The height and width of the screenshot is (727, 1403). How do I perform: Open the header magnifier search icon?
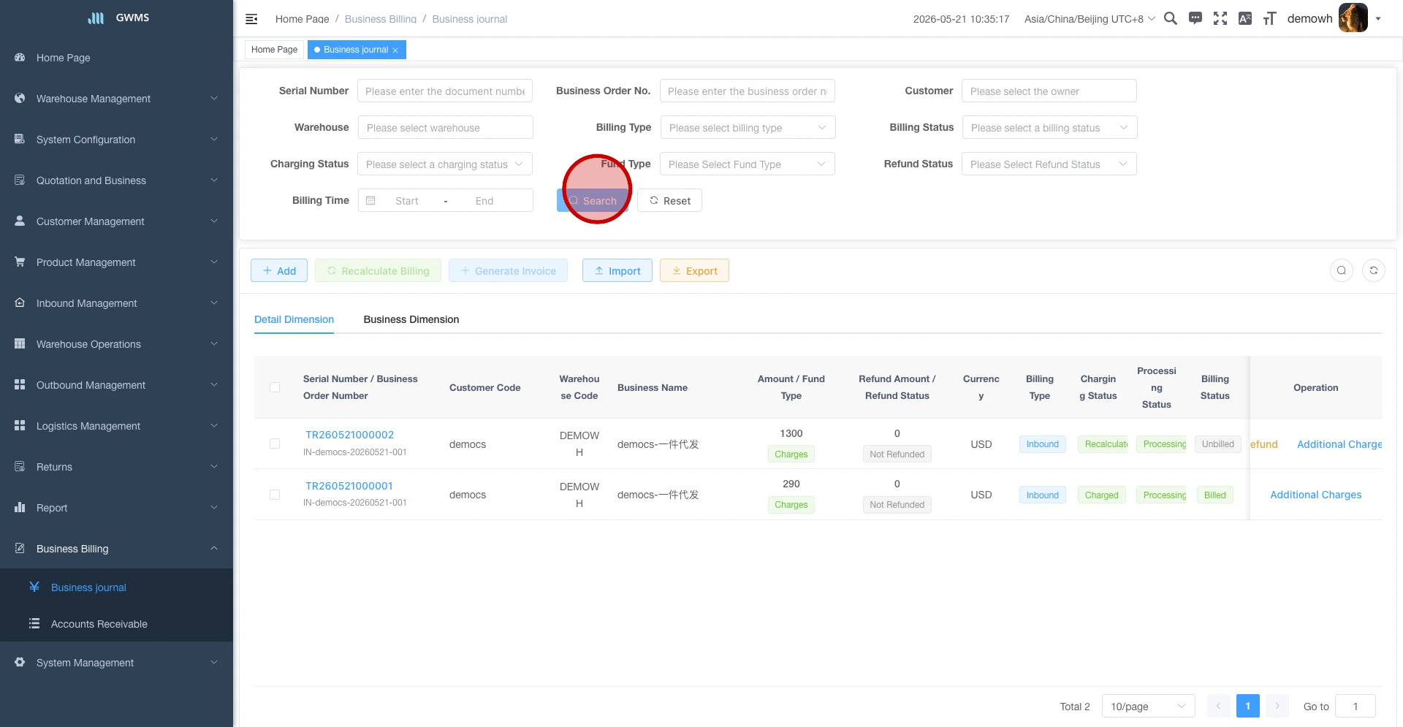(x=1170, y=18)
